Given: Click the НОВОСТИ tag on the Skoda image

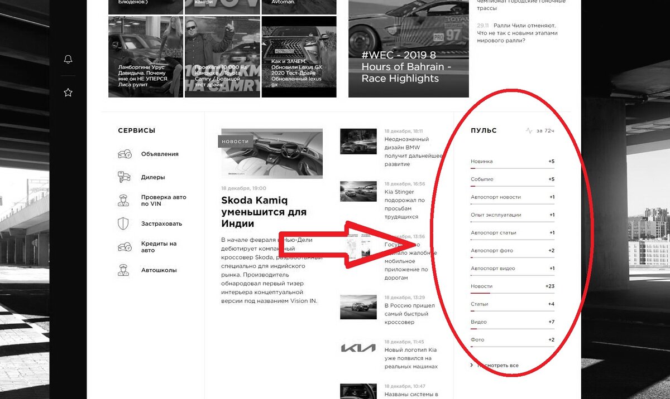Looking at the screenshot, I should [235, 142].
